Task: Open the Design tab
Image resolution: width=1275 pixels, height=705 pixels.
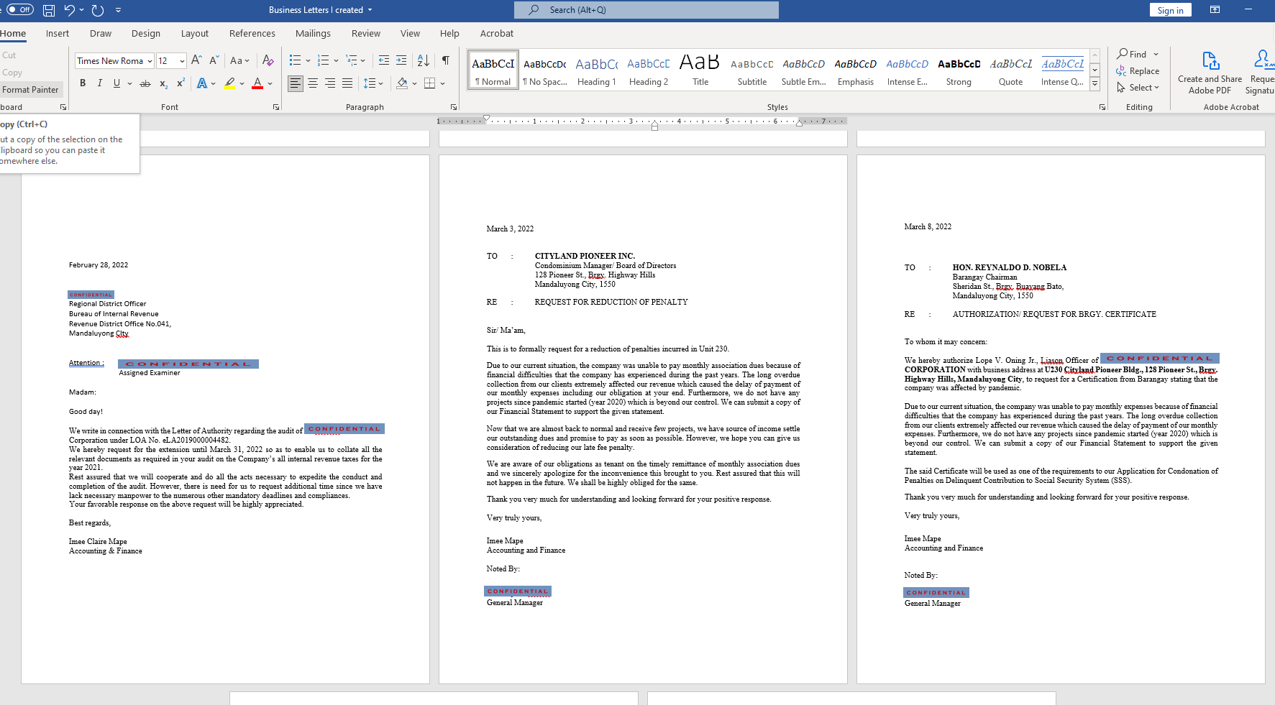Action: 146,33
